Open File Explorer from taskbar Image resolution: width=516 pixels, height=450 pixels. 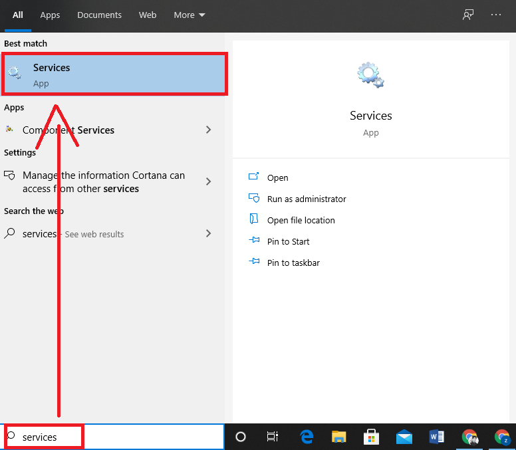339,437
